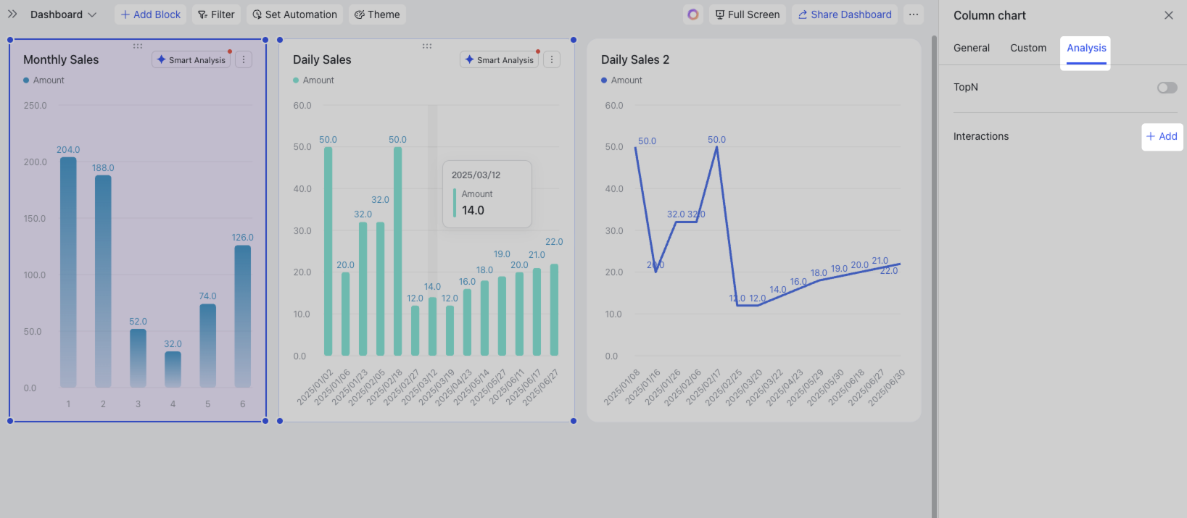Open the Theme settings
This screenshot has width=1187, height=518.
point(377,14)
